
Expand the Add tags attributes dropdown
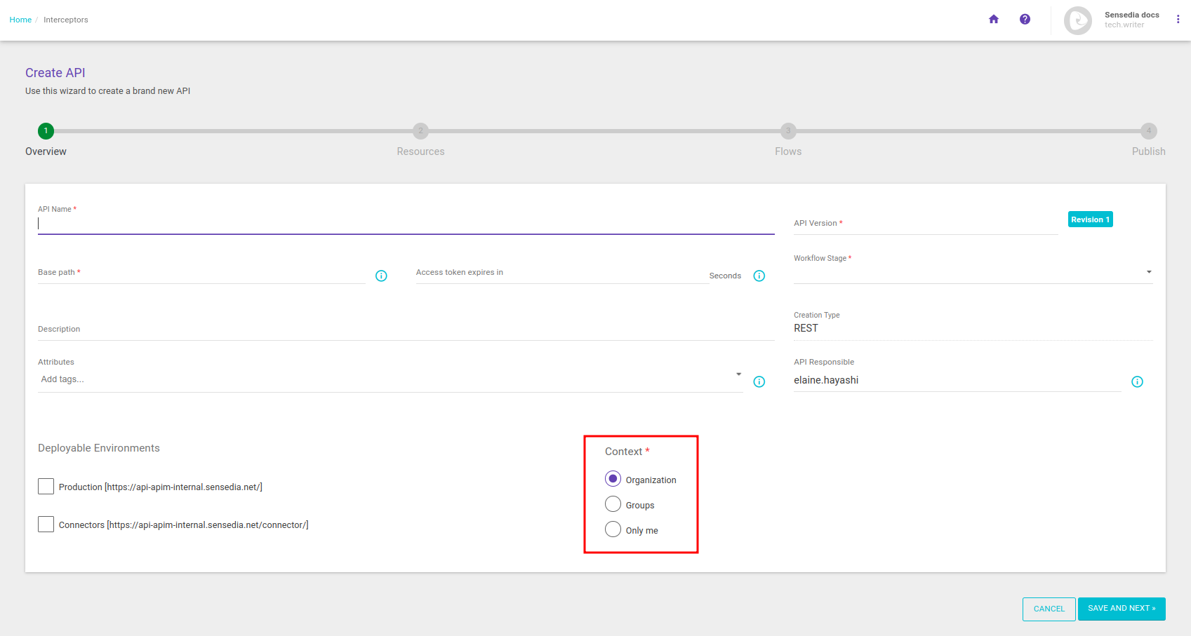click(738, 374)
